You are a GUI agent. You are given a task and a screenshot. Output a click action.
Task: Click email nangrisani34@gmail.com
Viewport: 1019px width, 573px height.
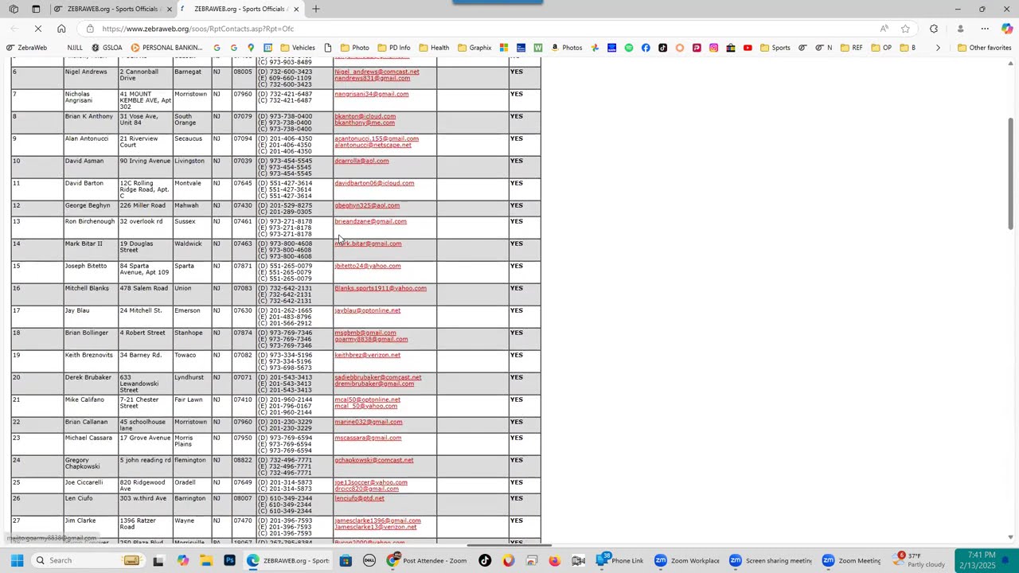click(x=371, y=94)
